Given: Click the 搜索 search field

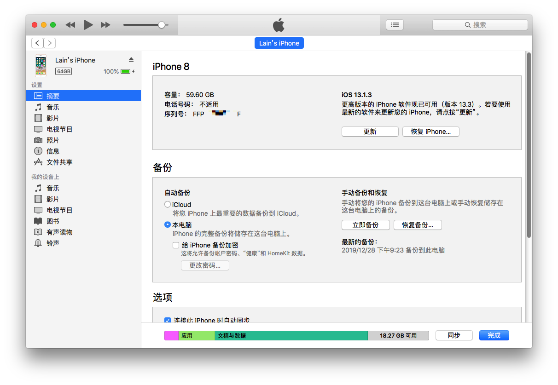Looking at the screenshot, I should point(480,25).
